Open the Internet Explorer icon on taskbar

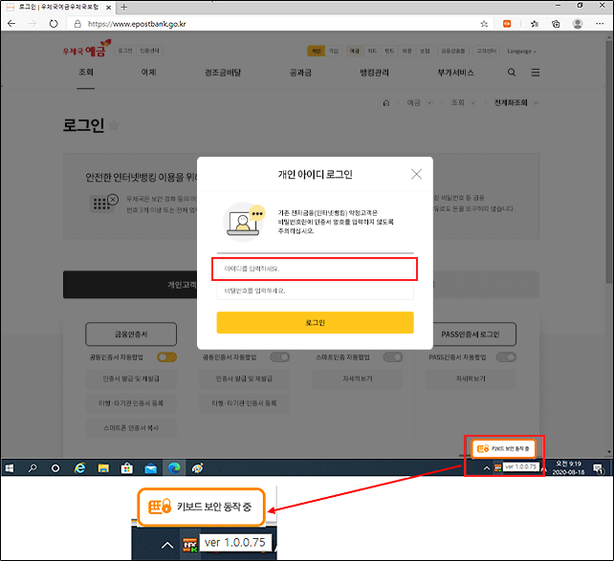pyautogui.click(x=80, y=468)
